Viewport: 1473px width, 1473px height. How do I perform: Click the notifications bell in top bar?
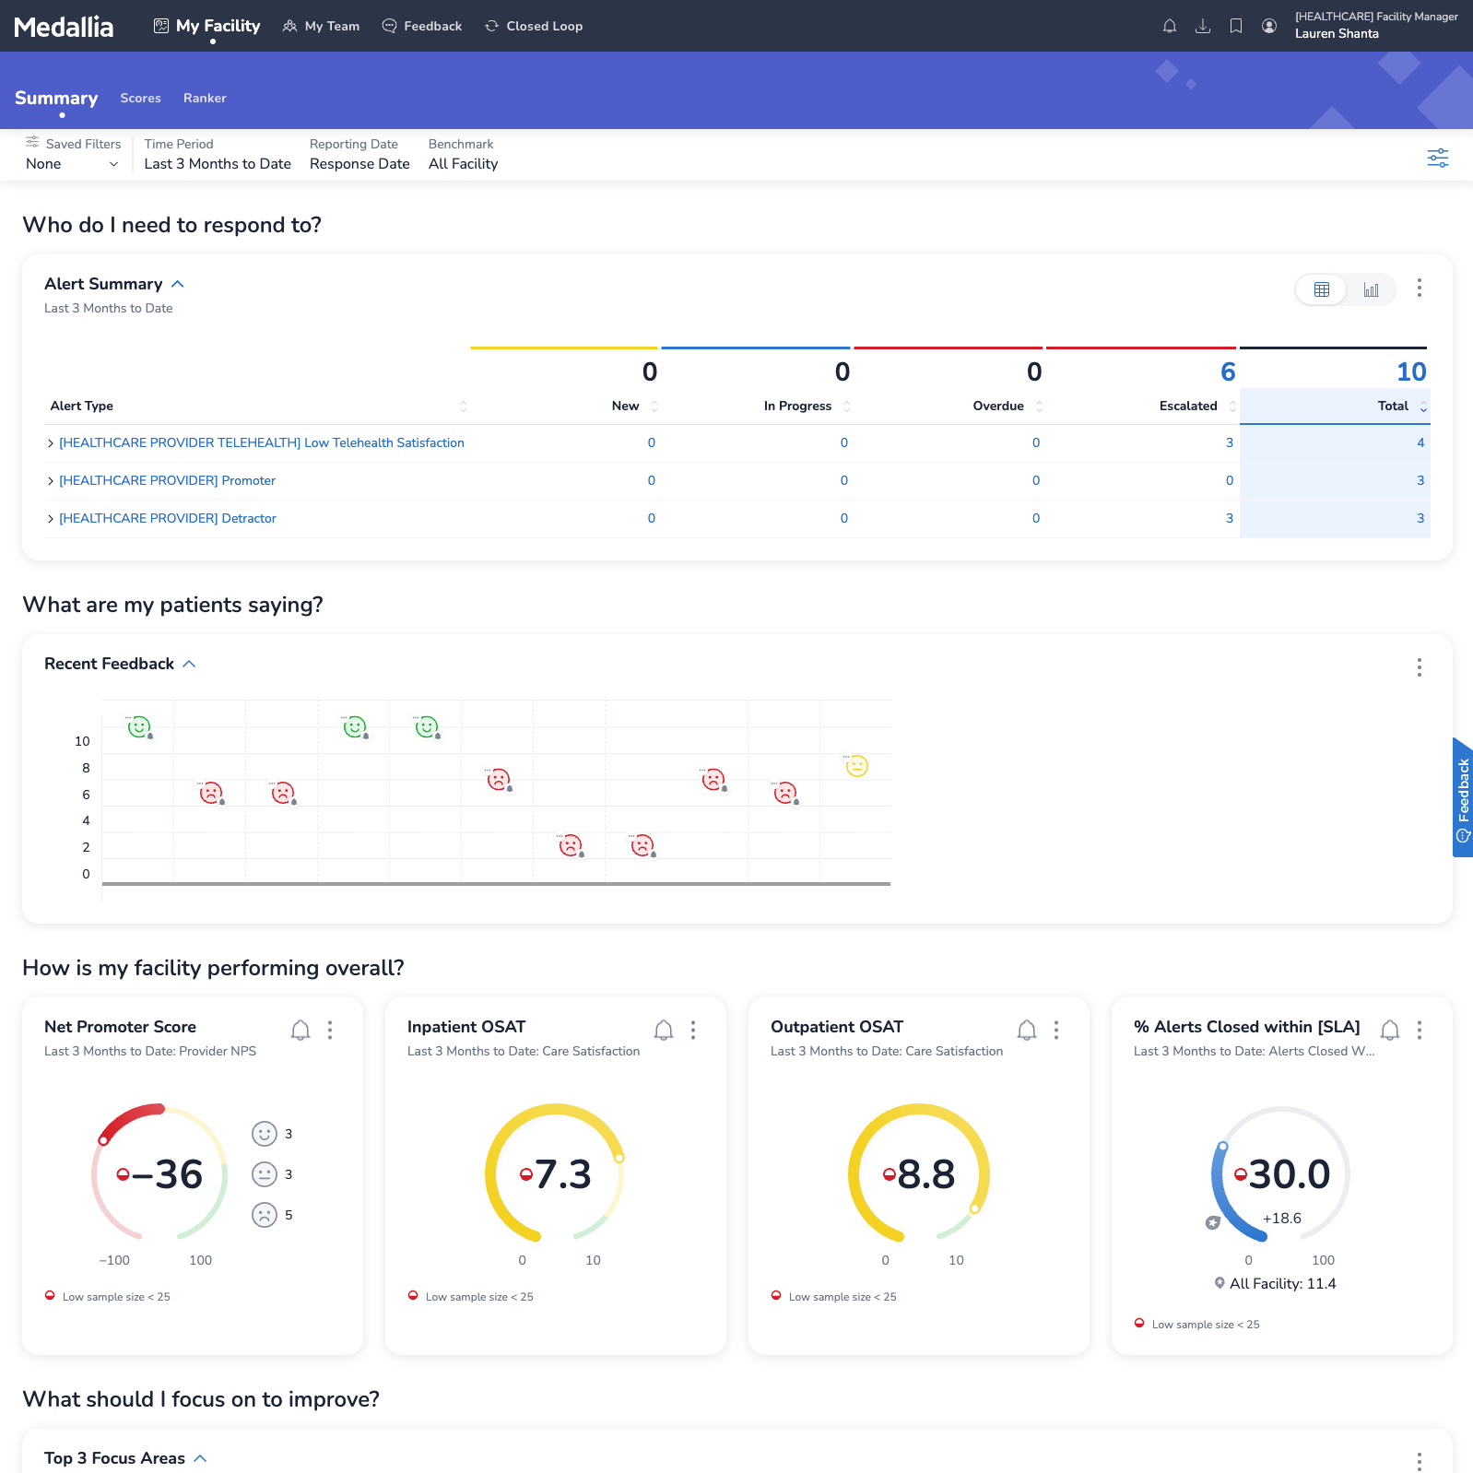click(x=1169, y=26)
